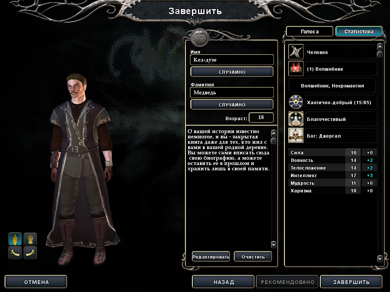
Task: Click the Волшебник class book icon
Action: point(296,68)
